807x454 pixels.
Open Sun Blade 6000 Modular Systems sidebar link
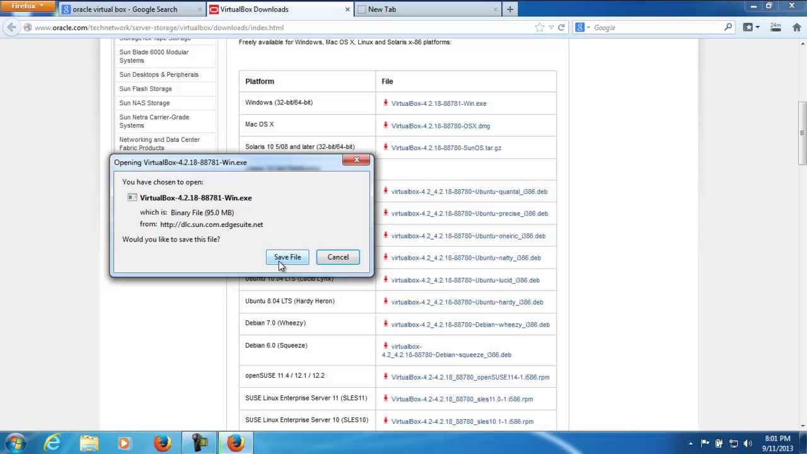pos(154,56)
